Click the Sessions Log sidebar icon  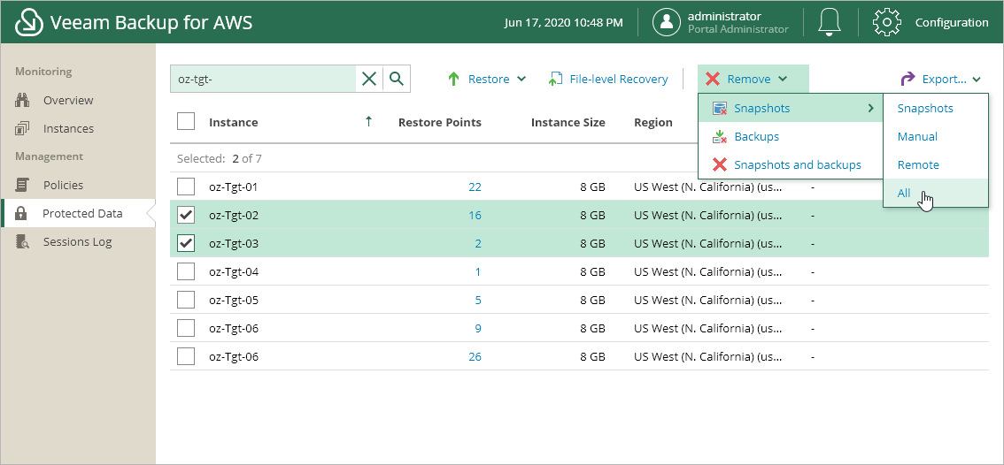22,241
